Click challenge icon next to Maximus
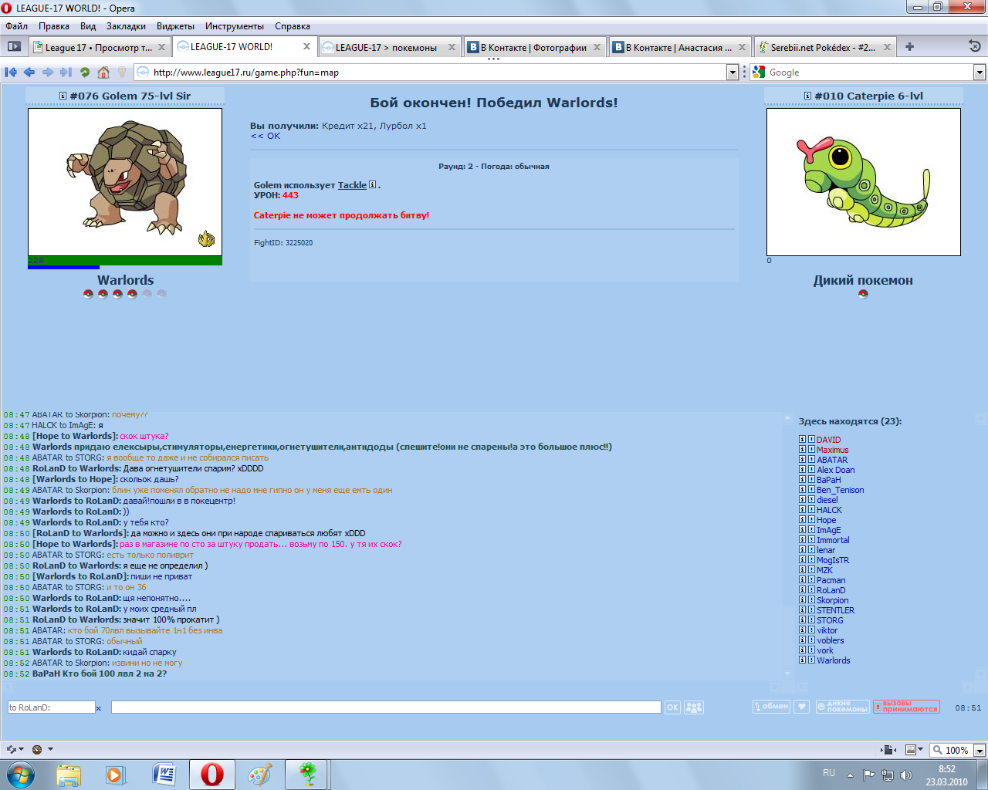The height and width of the screenshot is (790, 988). click(811, 449)
